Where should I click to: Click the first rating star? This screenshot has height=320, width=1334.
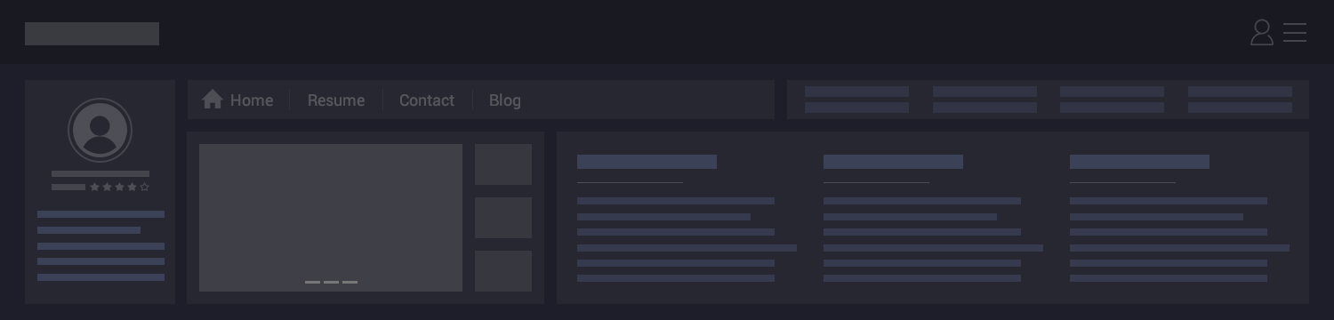pyautogui.click(x=95, y=188)
